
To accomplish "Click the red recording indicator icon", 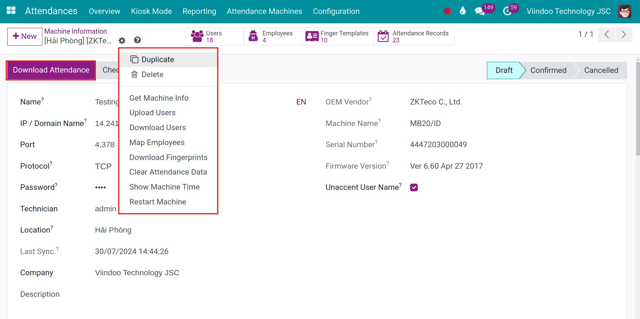I will pos(447,11).
